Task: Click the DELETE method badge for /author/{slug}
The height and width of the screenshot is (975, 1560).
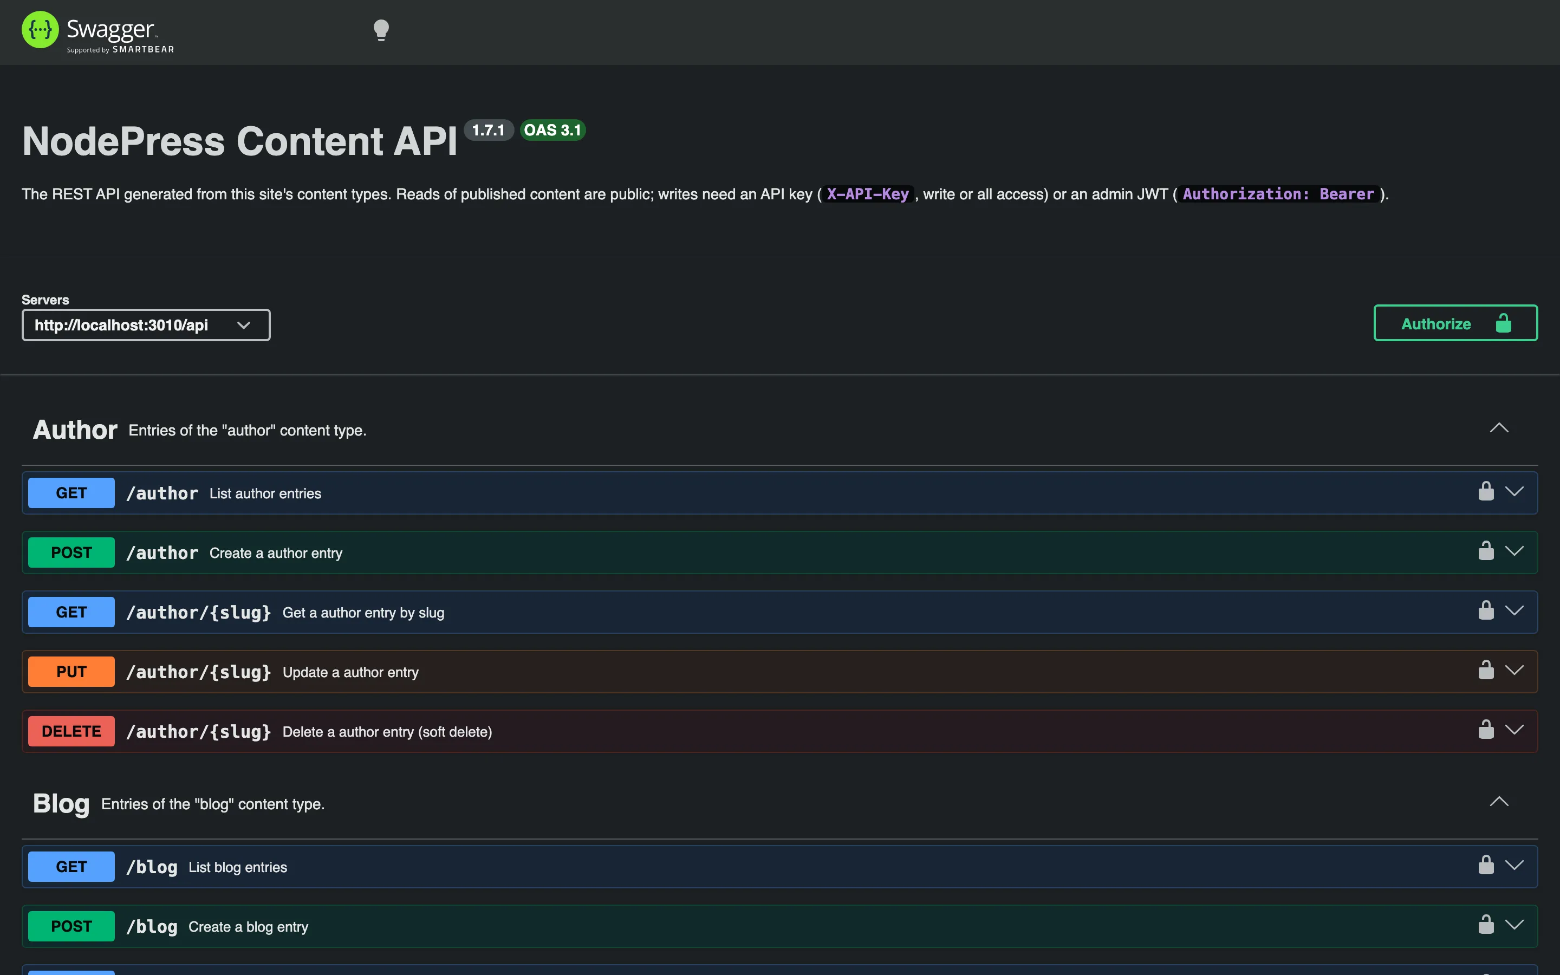Action: 71,731
